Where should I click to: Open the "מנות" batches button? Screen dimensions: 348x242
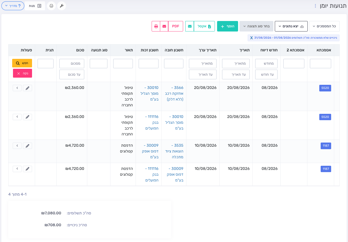pyautogui.click(x=35, y=6)
